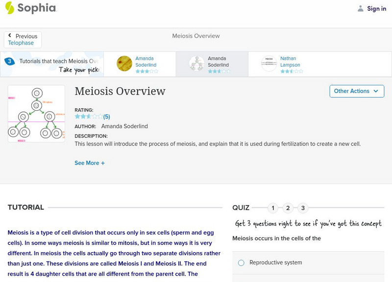Select the Reproductive system radio option
The image size is (392, 282).
(x=241, y=263)
